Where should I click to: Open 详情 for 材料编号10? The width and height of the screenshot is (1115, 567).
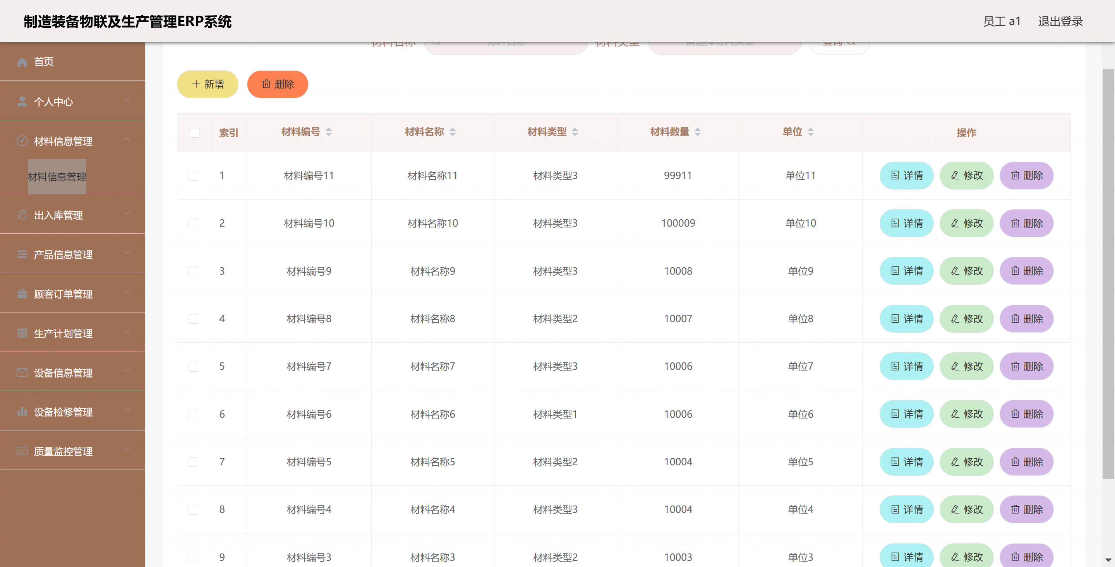coord(906,223)
